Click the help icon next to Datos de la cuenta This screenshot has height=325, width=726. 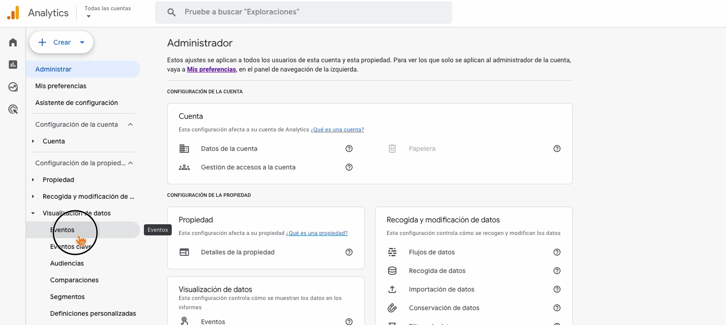[x=349, y=149]
